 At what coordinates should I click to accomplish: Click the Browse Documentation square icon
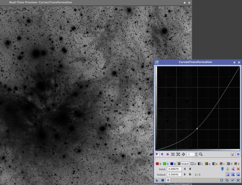pos(222,180)
